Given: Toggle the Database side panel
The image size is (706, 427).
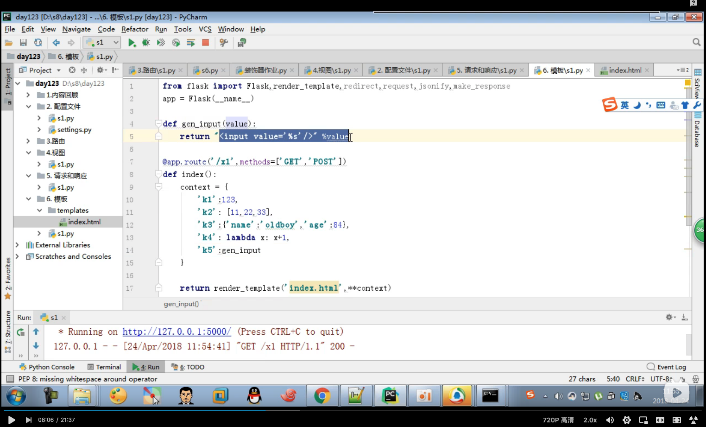Looking at the screenshot, I should click(697, 130).
